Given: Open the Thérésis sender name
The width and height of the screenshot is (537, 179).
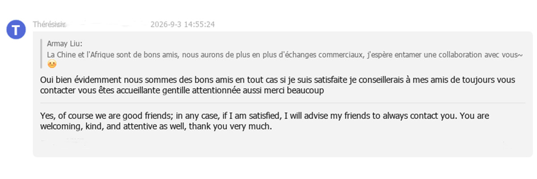Looking at the screenshot, I should tap(49, 24).
